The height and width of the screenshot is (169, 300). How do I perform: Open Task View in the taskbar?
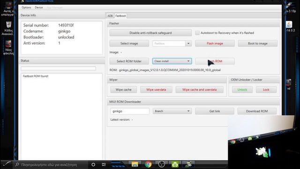104,165
